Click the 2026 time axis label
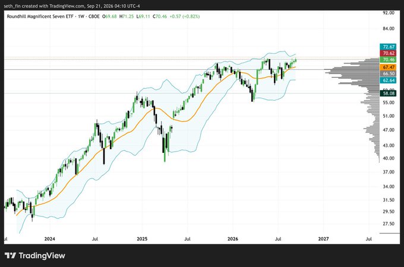This screenshot has width=404, height=267. (233, 239)
